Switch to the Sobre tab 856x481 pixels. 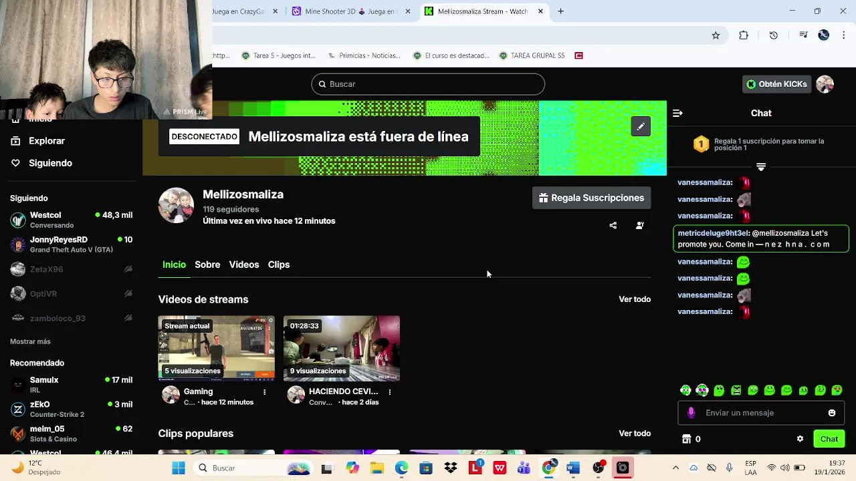[207, 265]
